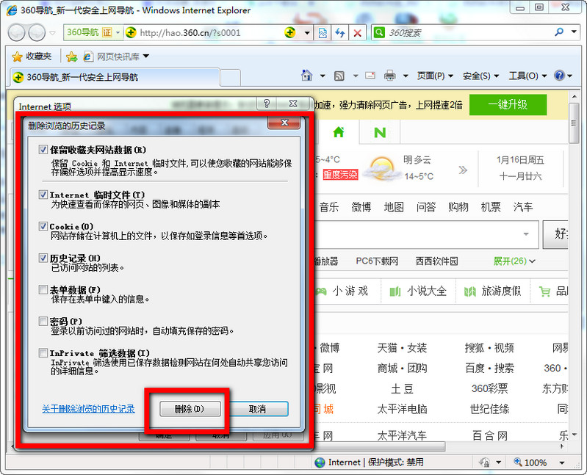The image size is (587, 475).
Task: Expand the 展开(26) list
Action: (514, 261)
